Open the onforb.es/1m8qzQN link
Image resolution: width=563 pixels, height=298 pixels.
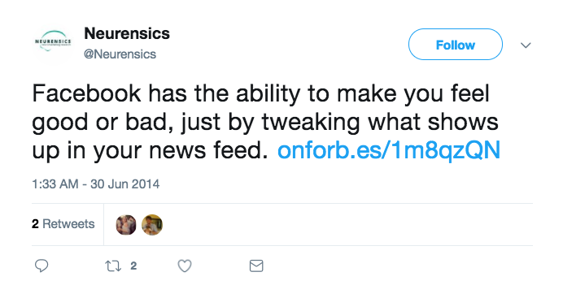click(x=389, y=150)
